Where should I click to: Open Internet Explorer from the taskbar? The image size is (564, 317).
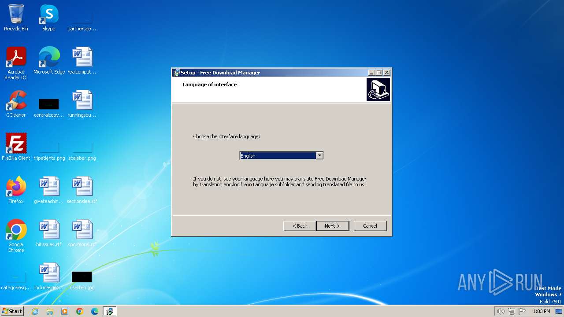coord(35,311)
